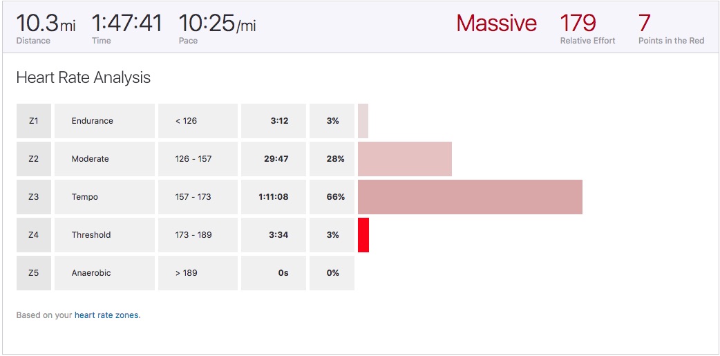Click the Endurance zone name
The width and height of the screenshot is (720, 356).
93,121
